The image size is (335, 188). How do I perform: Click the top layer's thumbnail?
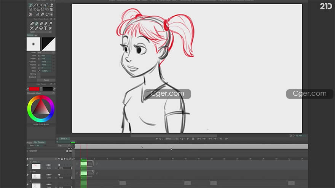[36, 166]
